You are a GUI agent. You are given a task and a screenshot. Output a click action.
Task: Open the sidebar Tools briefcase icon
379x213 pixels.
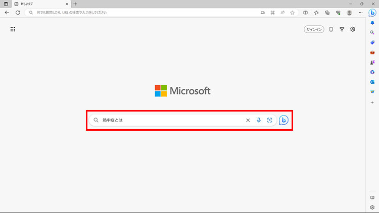(x=372, y=52)
